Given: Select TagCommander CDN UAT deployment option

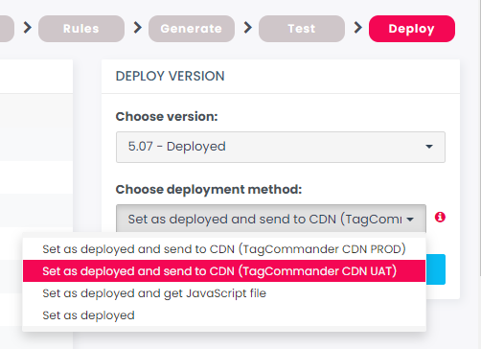Looking at the screenshot, I should (x=224, y=271).
